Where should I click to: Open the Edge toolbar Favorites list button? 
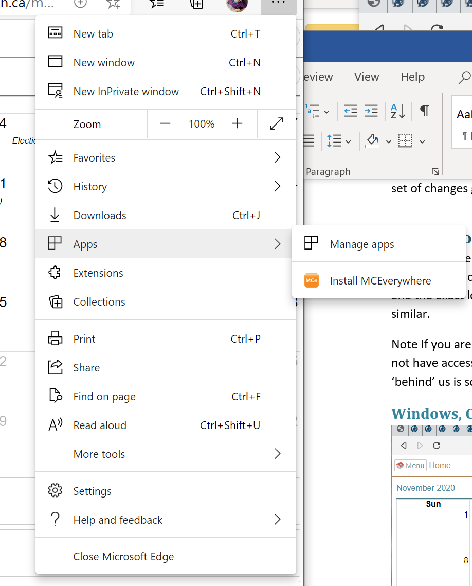pyautogui.click(x=156, y=4)
